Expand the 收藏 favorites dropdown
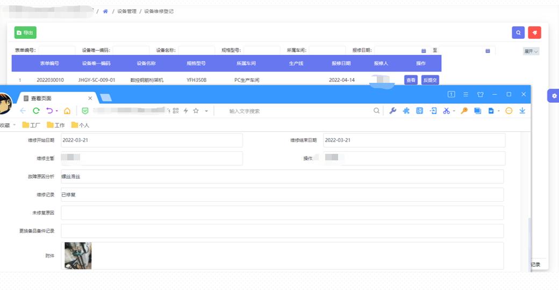 [x=8, y=125]
